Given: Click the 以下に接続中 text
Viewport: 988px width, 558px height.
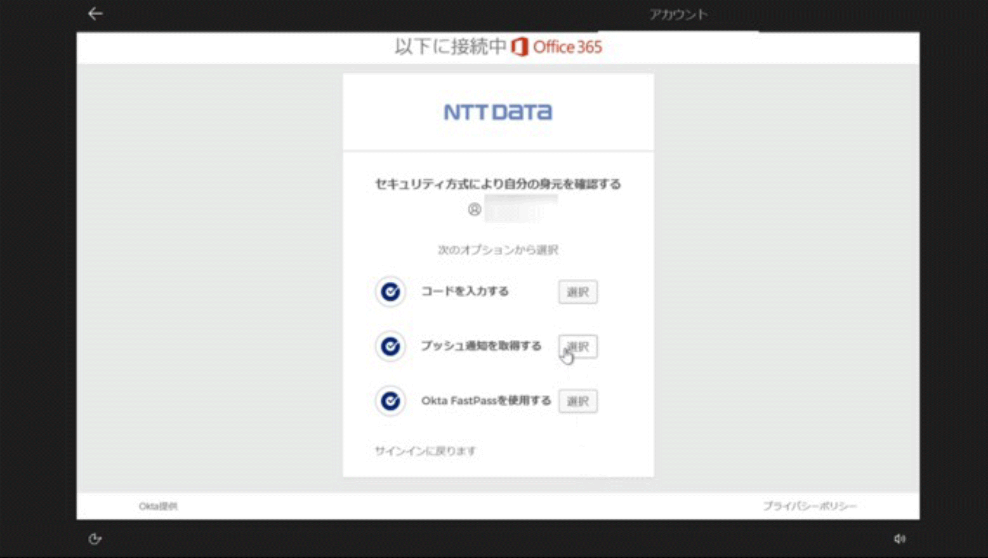Looking at the screenshot, I should coord(450,46).
